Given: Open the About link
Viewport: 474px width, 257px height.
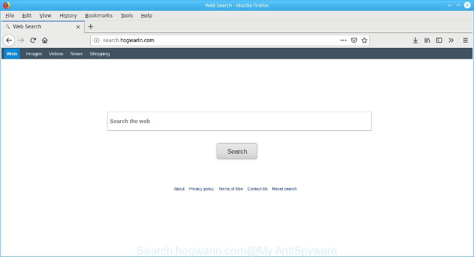Looking at the screenshot, I should coord(179,189).
